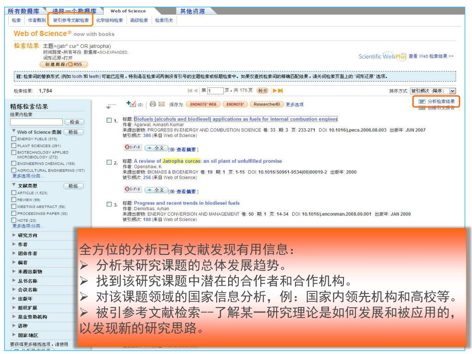Image resolution: width=472 pixels, height=354 pixels.
Task: Open the Biofuels applications article title
Action: [x=236, y=119]
